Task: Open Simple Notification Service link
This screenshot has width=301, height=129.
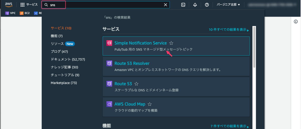Action: pyautogui.click(x=140, y=43)
